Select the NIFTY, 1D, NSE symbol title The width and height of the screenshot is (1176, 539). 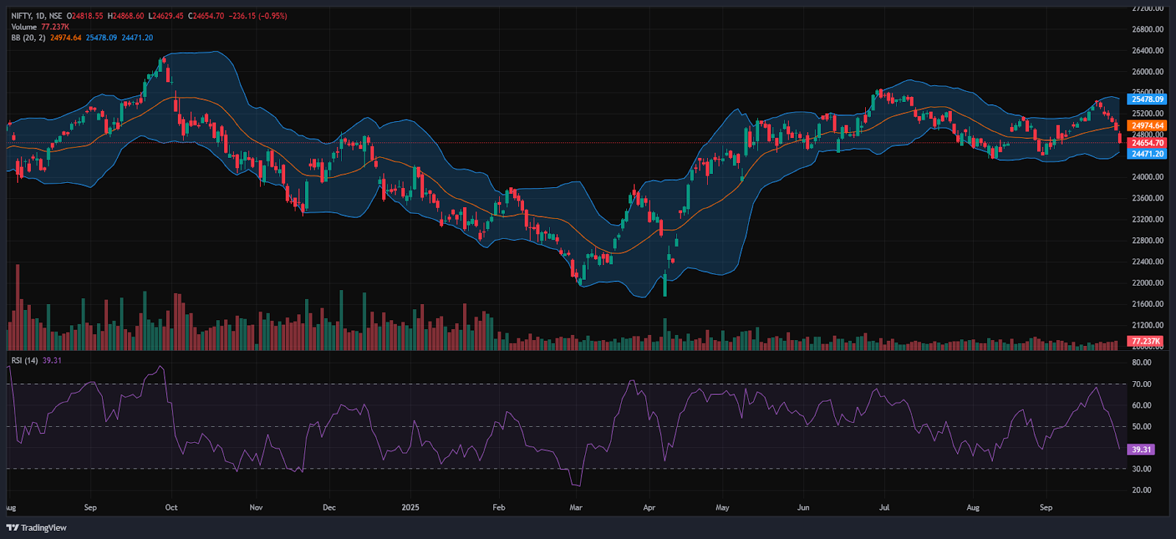click(37, 16)
